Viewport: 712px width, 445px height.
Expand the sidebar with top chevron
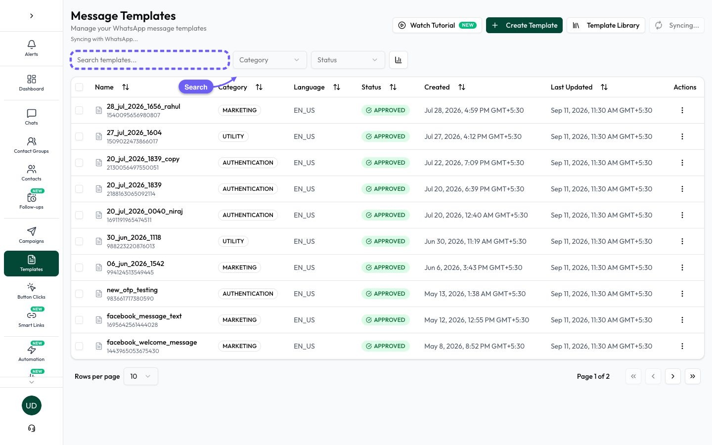coord(32,16)
